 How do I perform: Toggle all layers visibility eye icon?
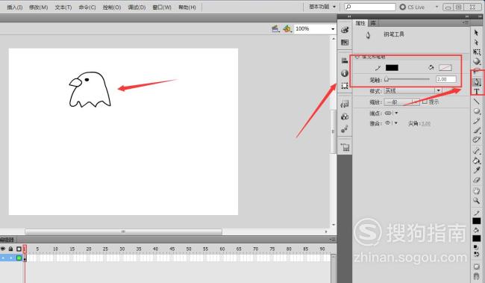pyautogui.click(x=3, y=249)
